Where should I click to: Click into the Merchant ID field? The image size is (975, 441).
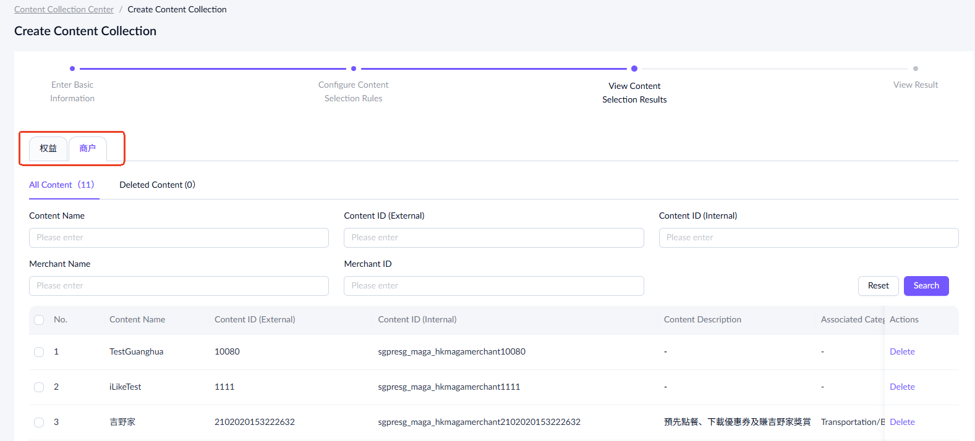click(493, 286)
